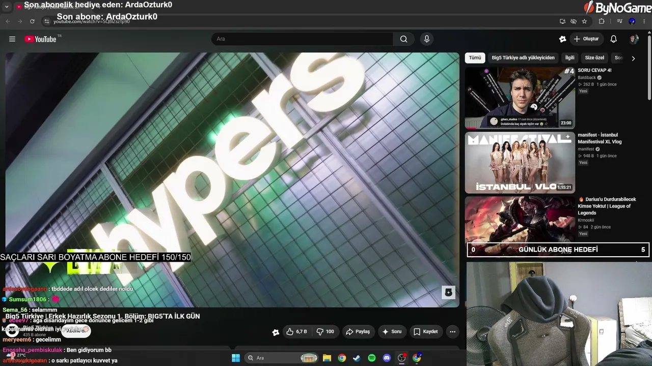Select the Size özel filter chip
Image resolution: width=652 pixels, height=366 pixels.
point(594,58)
